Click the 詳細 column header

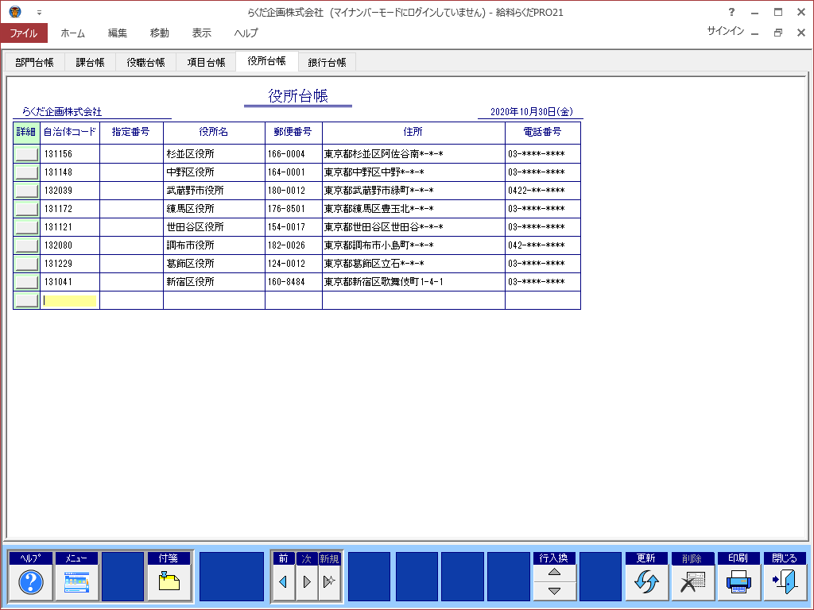click(x=26, y=133)
